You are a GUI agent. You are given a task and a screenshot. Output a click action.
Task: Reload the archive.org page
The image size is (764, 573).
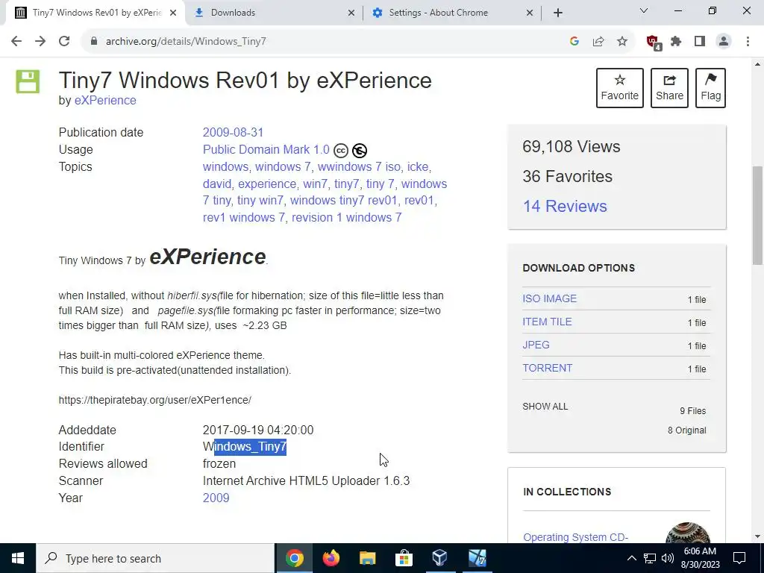click(64, 42)
